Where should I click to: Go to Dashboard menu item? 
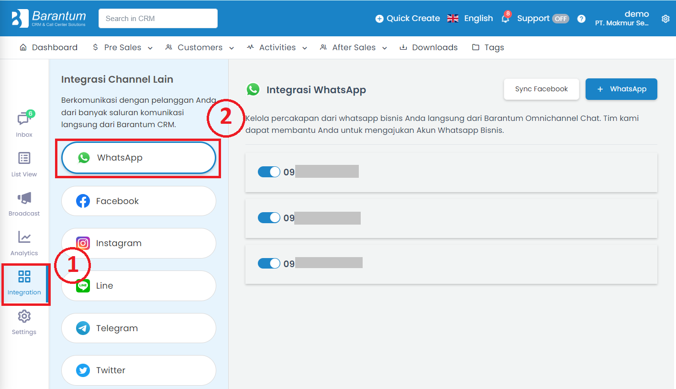click(x=49, y=47)
